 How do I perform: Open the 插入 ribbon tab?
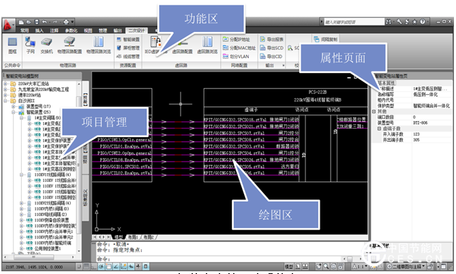(40, 31)
